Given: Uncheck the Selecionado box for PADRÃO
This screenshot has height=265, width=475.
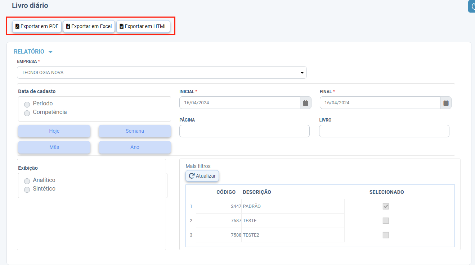Looking at the screenshot, I should click(x=386, y=206).
